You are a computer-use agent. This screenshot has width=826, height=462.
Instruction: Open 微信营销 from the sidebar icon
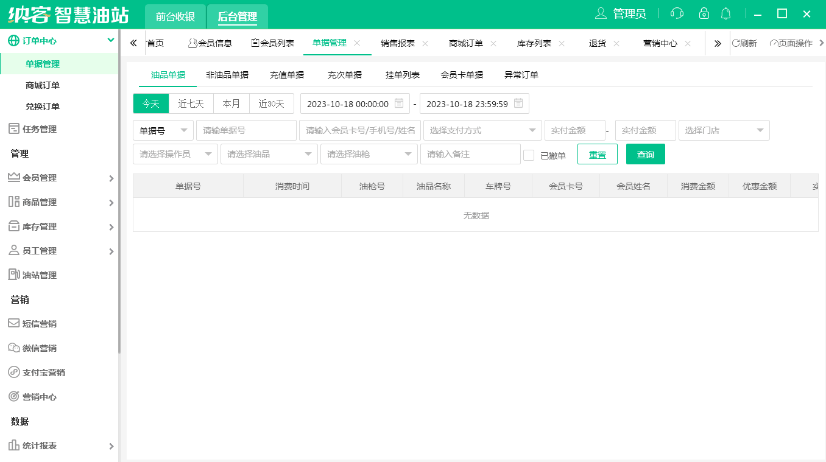[13, 348]
